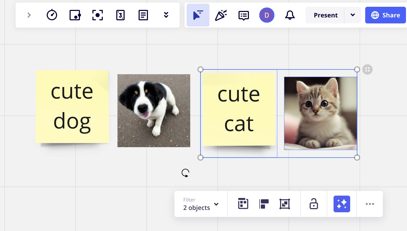The image size is (407, 231).
Task: Open Filter 2 objects dropdown
Action: point(201,204)
